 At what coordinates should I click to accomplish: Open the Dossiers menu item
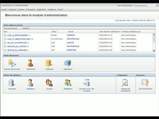coord(21,10)
